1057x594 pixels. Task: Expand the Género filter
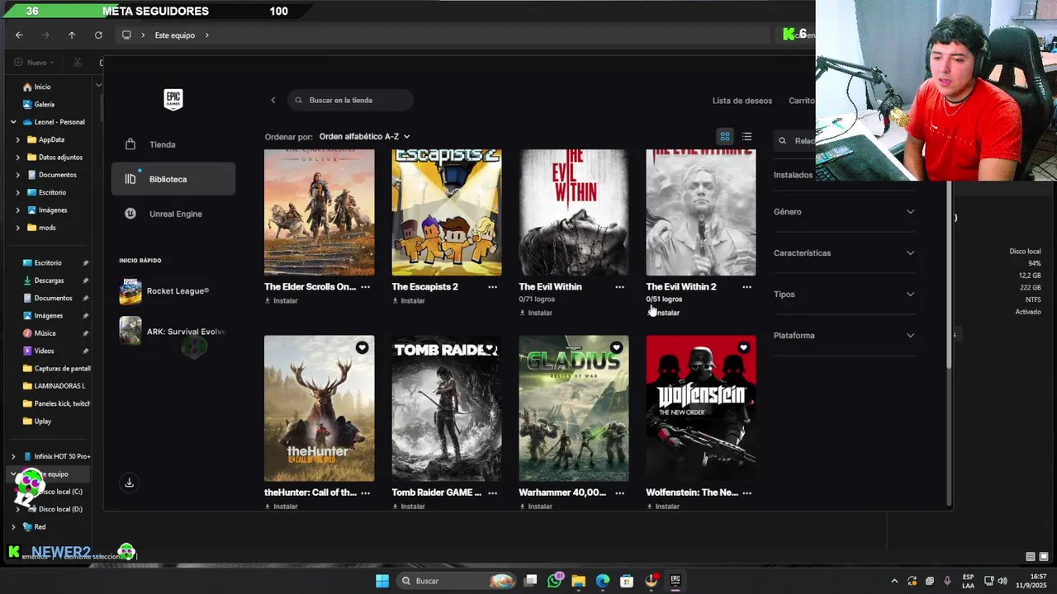click(844, 212)
